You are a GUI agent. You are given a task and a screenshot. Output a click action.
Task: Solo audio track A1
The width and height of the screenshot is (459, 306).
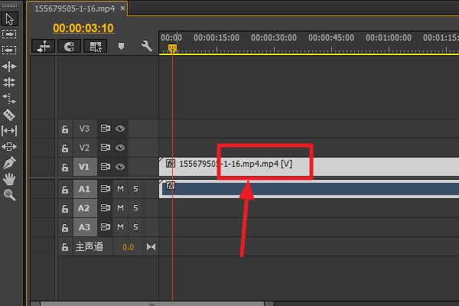click(x=135, y=189)
